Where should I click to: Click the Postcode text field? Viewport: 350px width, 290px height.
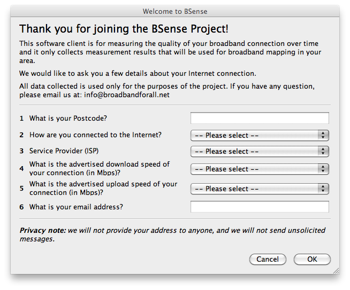pos(260,118)
